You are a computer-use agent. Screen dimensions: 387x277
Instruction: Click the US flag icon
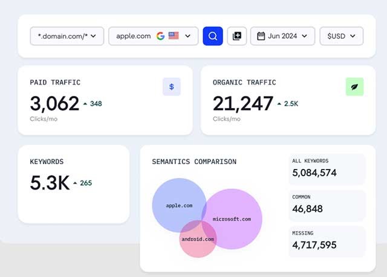point(174,36)
